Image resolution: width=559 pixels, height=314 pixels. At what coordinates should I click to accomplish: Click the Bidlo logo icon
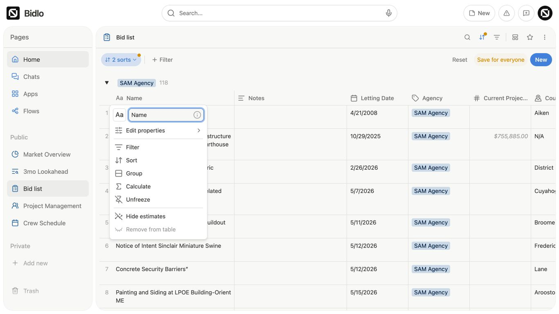tap(13, 13)
